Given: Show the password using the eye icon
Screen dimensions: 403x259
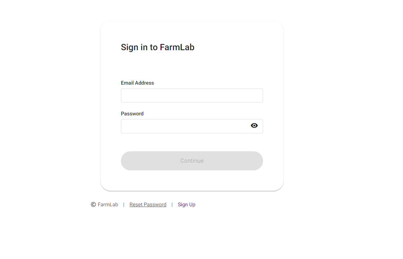Looking at the screenshot, I should 254,126.
